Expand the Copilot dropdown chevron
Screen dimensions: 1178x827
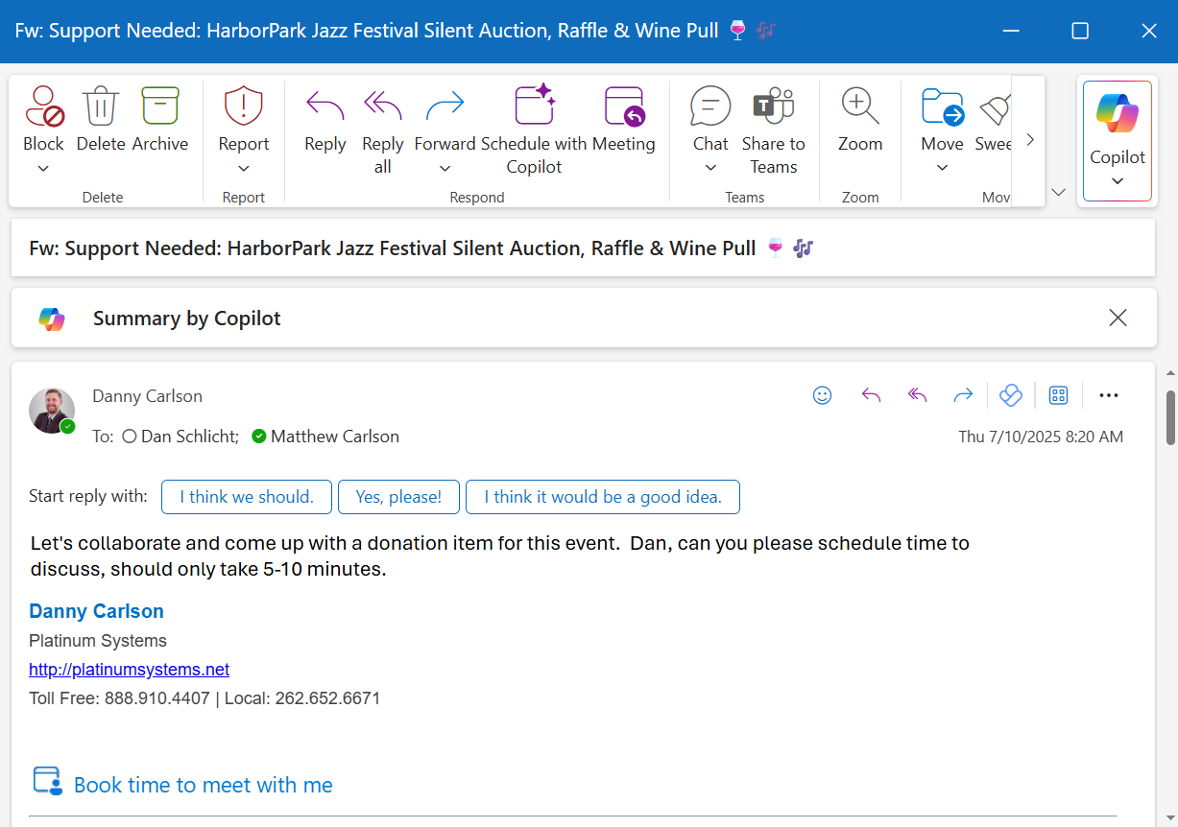pos(1118,181)
